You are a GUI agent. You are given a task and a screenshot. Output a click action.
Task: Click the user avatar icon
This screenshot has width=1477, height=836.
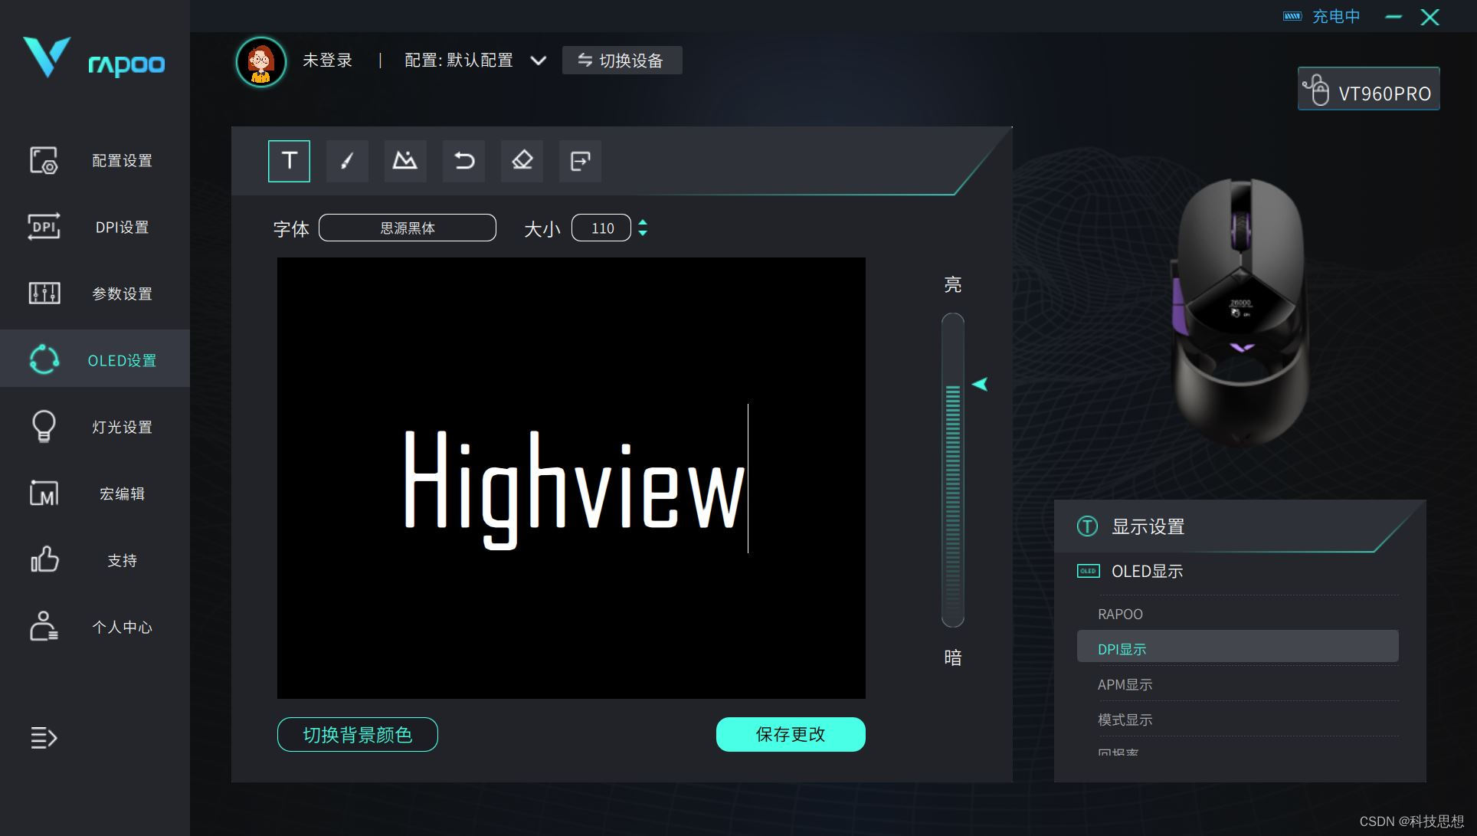pyautogui.click(x=260, y=61)
